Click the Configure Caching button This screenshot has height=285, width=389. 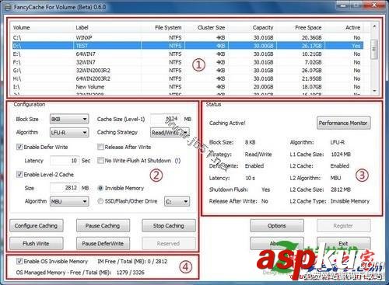coord(36,226)
